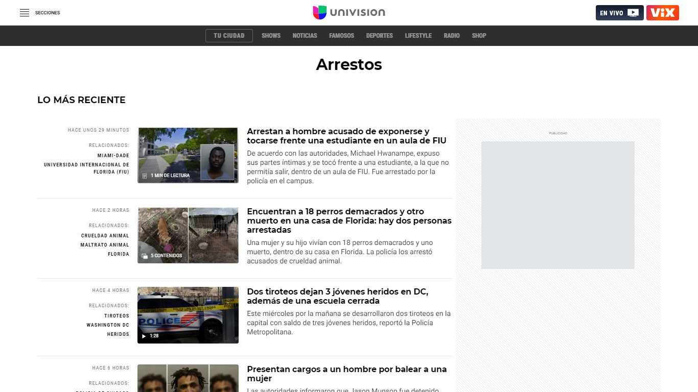Viewport: 698px width, 392px height.
Task: Click the Univision logo
Action: click(x=349, y=12)
